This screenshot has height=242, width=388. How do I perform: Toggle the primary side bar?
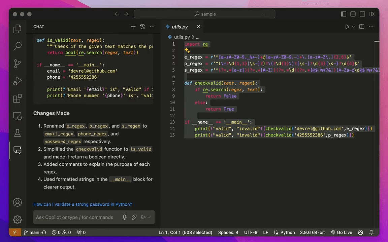coord(344,14)
